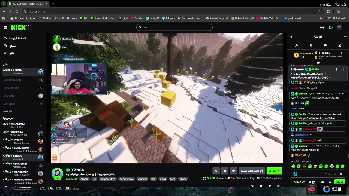Open the Twitch bookmark
The width and height of the screenshot is (349, 196).
coord(72,18)
